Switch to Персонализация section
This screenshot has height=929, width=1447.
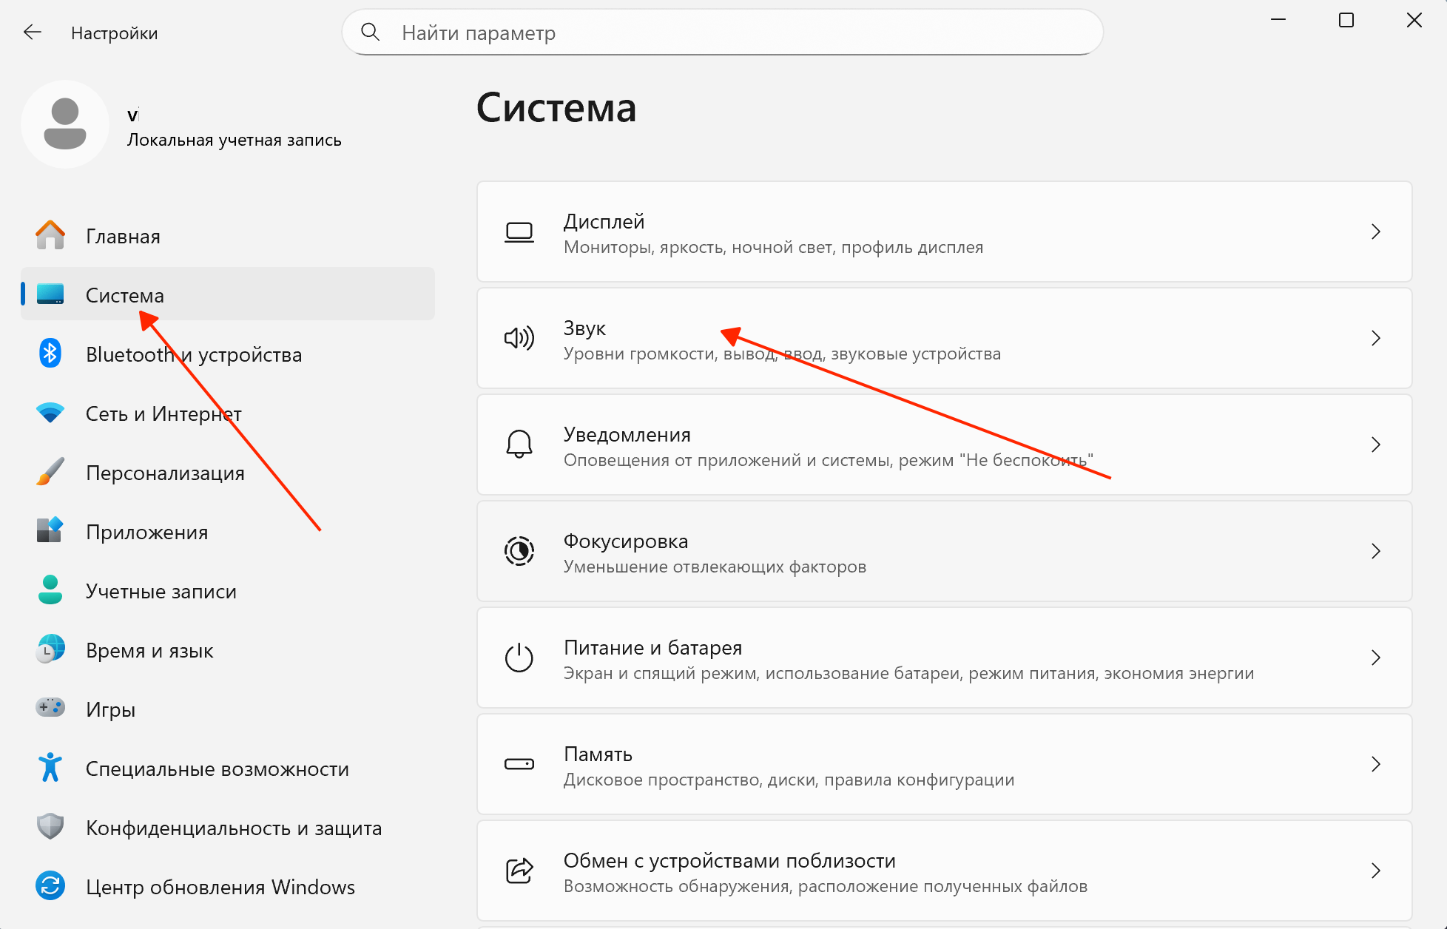(x=228, y=472)
